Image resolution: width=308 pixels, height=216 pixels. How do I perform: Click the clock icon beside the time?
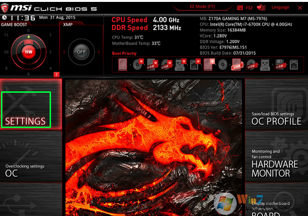(x=5, y=18)
